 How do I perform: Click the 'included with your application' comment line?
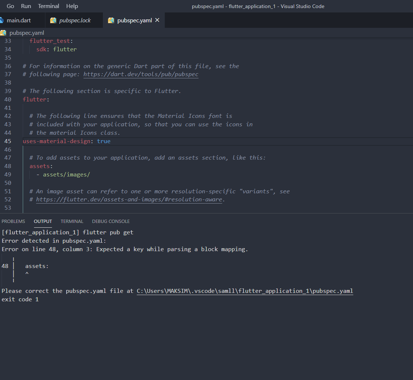coord(141,124)
